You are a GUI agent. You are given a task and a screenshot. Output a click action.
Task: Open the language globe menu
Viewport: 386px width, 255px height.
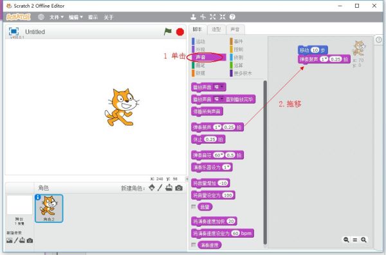tap(41, 17)
